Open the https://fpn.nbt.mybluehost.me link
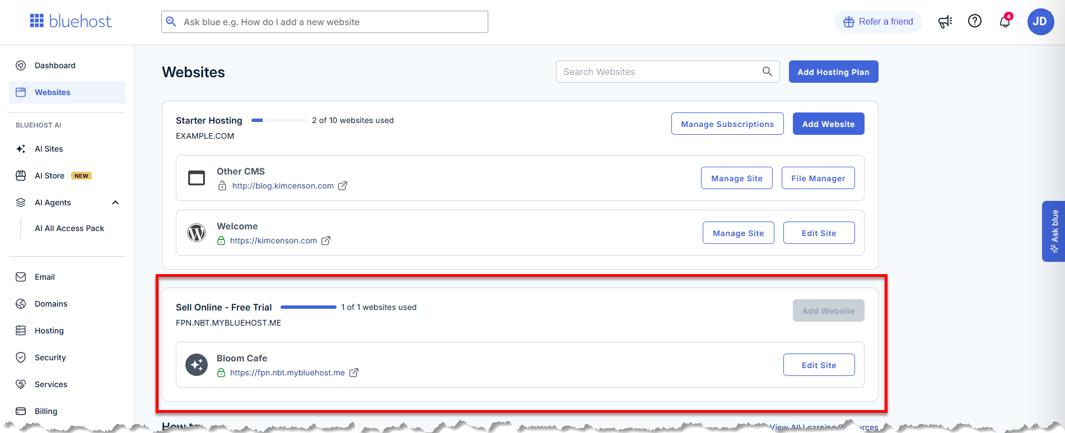The image size is (1065, 433). pyautogui.click(x=287, y=373)
